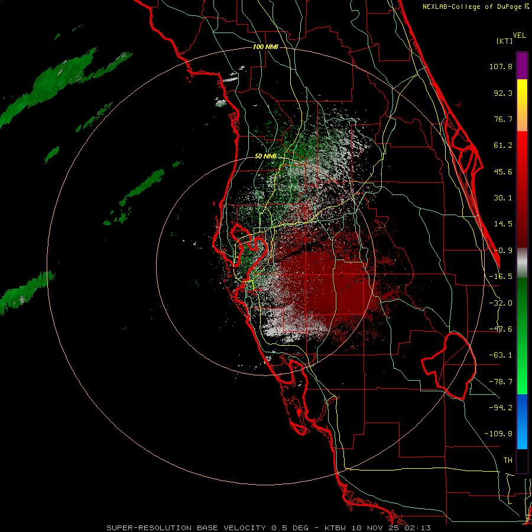Click the -0.9 velocity scale value
This screenshot has width=532, height=532.
pyautogui.click(x=503, y=251)
